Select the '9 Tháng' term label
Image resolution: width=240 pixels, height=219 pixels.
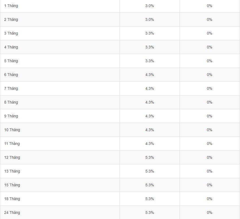click(x=11, y=116)
